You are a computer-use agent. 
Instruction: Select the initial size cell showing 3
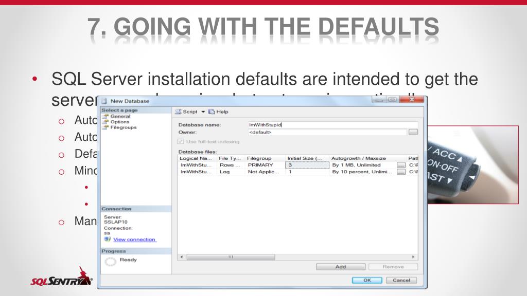tap(307, 165)
